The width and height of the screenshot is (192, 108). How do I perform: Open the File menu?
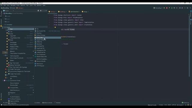(1, 5)
